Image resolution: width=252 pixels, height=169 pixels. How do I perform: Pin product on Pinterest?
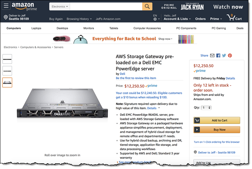click(x=230, y=56)
